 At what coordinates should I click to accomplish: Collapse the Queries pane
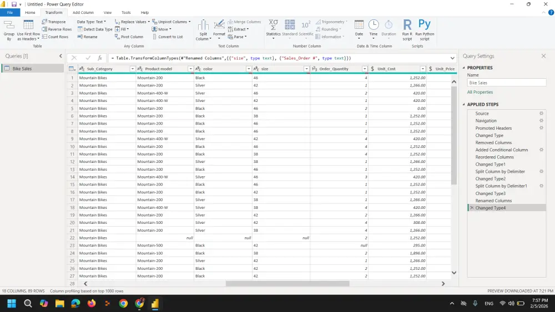pyautogui.click(x=60, y=56)
